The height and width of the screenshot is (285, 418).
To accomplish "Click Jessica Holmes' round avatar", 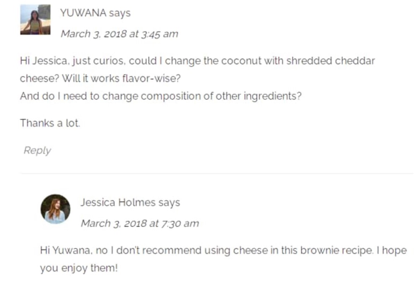I will [55, 209].
